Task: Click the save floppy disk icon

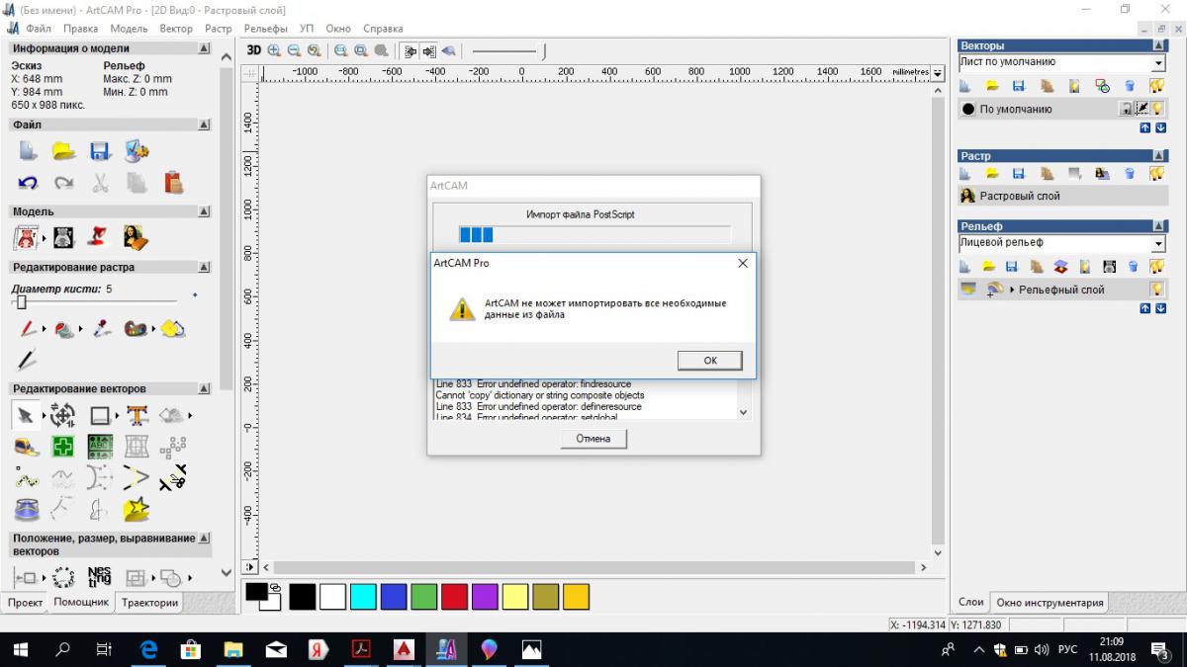Action: 99,151
